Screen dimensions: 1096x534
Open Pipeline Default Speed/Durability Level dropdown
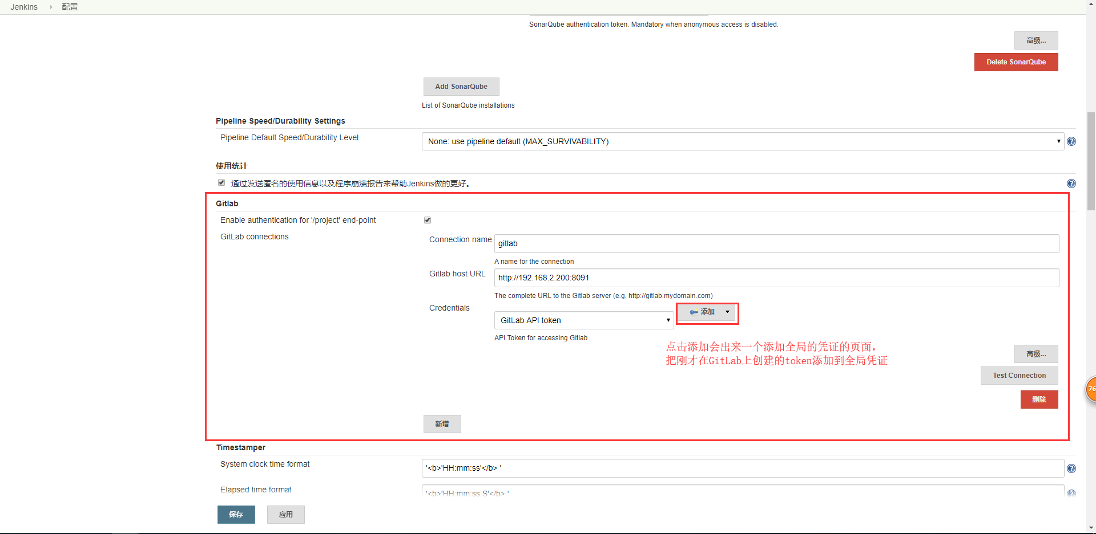tap(743, 141)
